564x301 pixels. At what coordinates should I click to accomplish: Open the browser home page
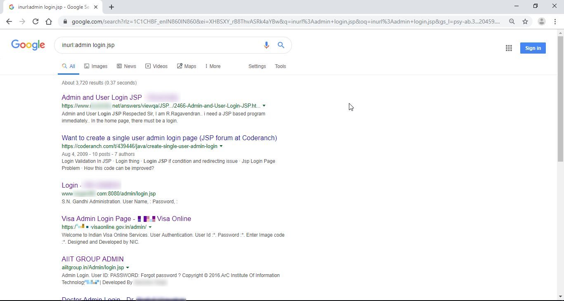coord(49,21)
